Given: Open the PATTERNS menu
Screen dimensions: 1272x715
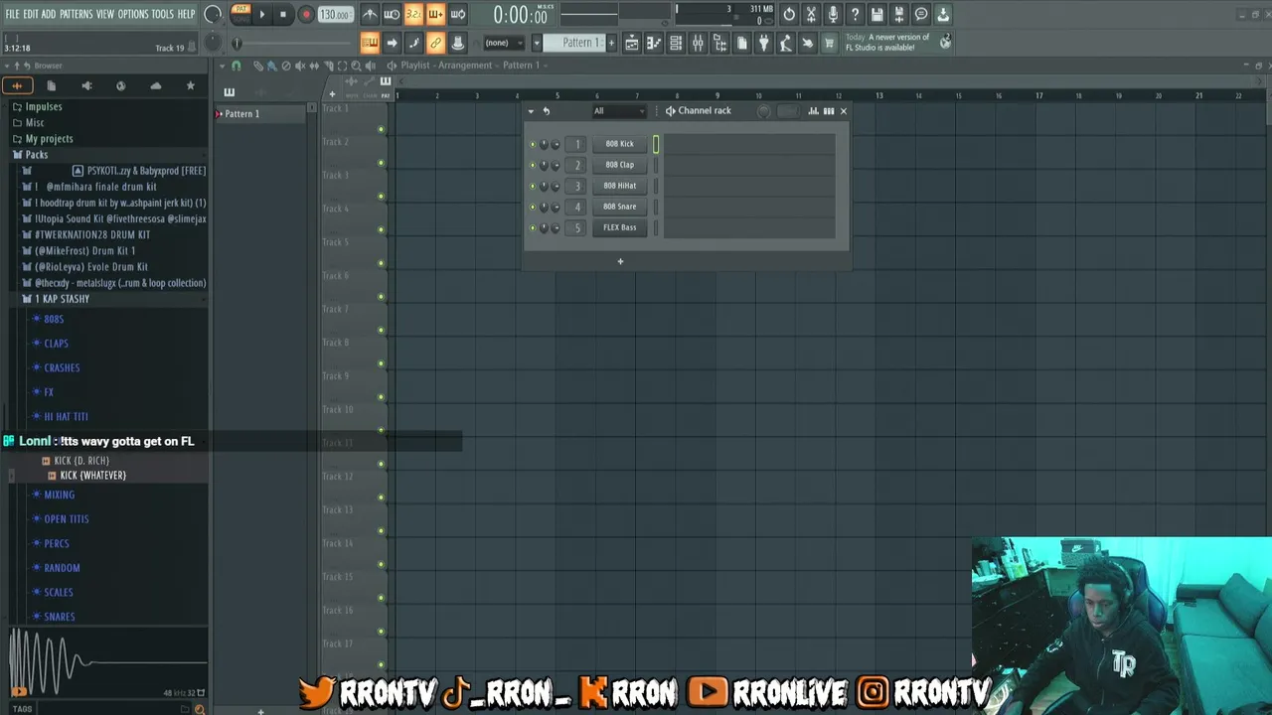Looking at the screenshot, I should (77, 14).
